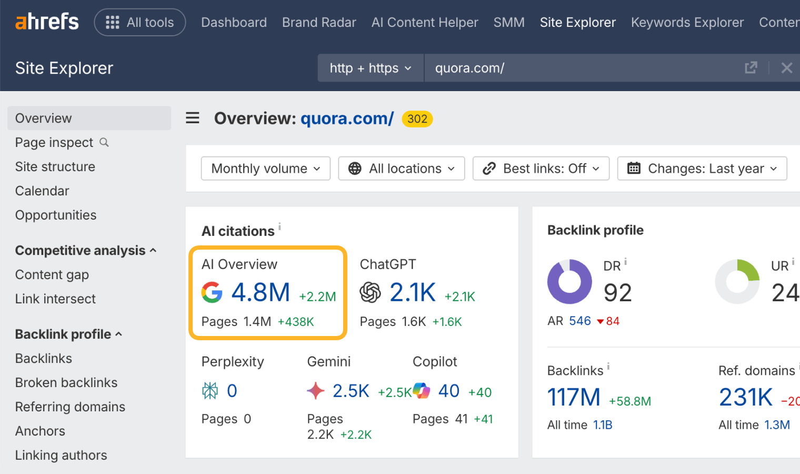Click the Ahrefs logo
The width and height of the screenshot is (800, 474).
[47, 22]
